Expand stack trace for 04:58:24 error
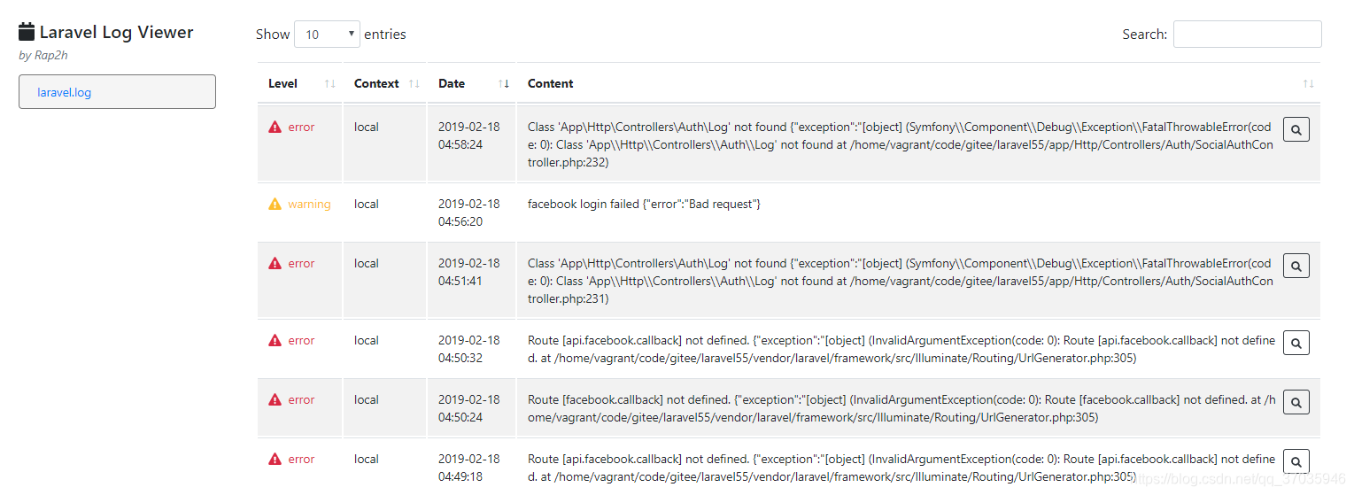This screenshot has width=1354, height=495. 1296,129
